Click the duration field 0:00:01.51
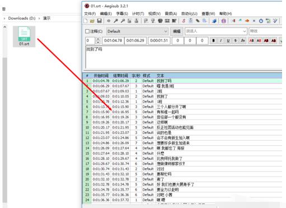The width and height of the screenshot is (286, 208). (159, 40)
